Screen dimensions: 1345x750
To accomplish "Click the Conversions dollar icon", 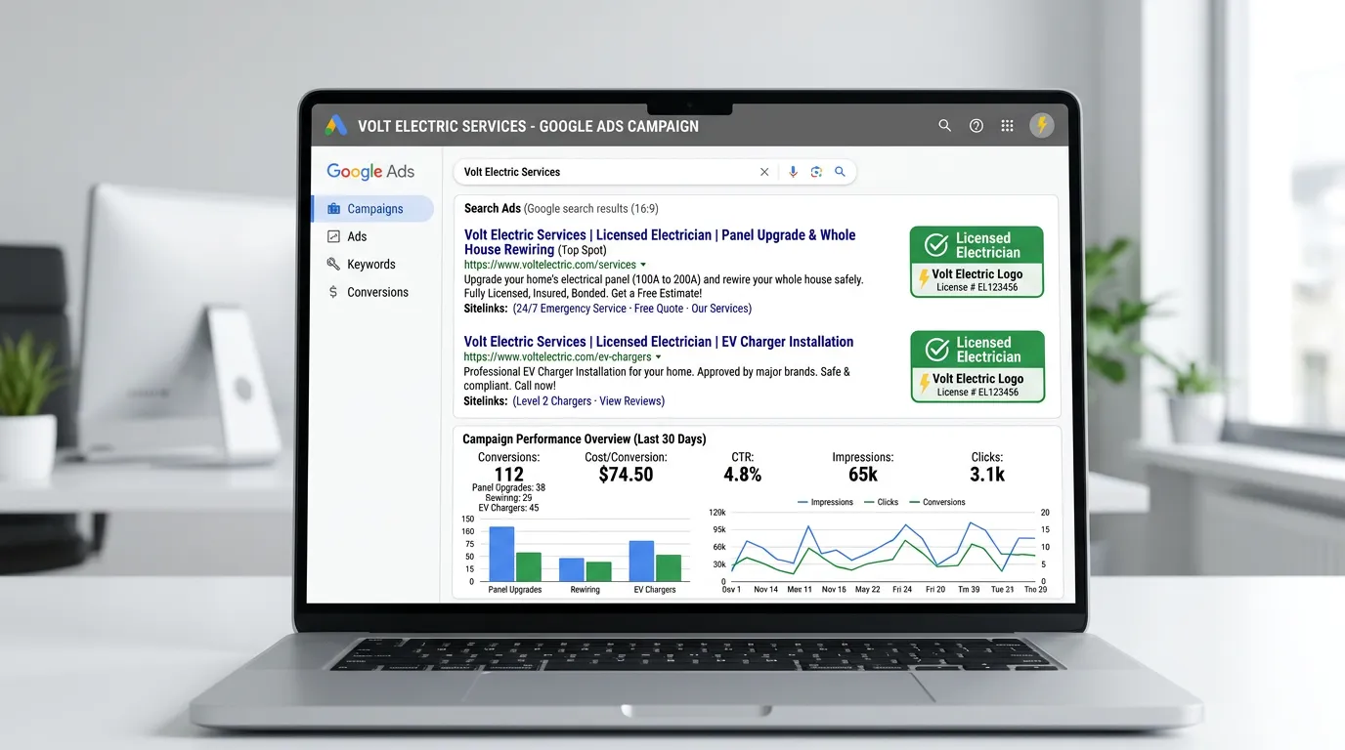I will (333, 292).
